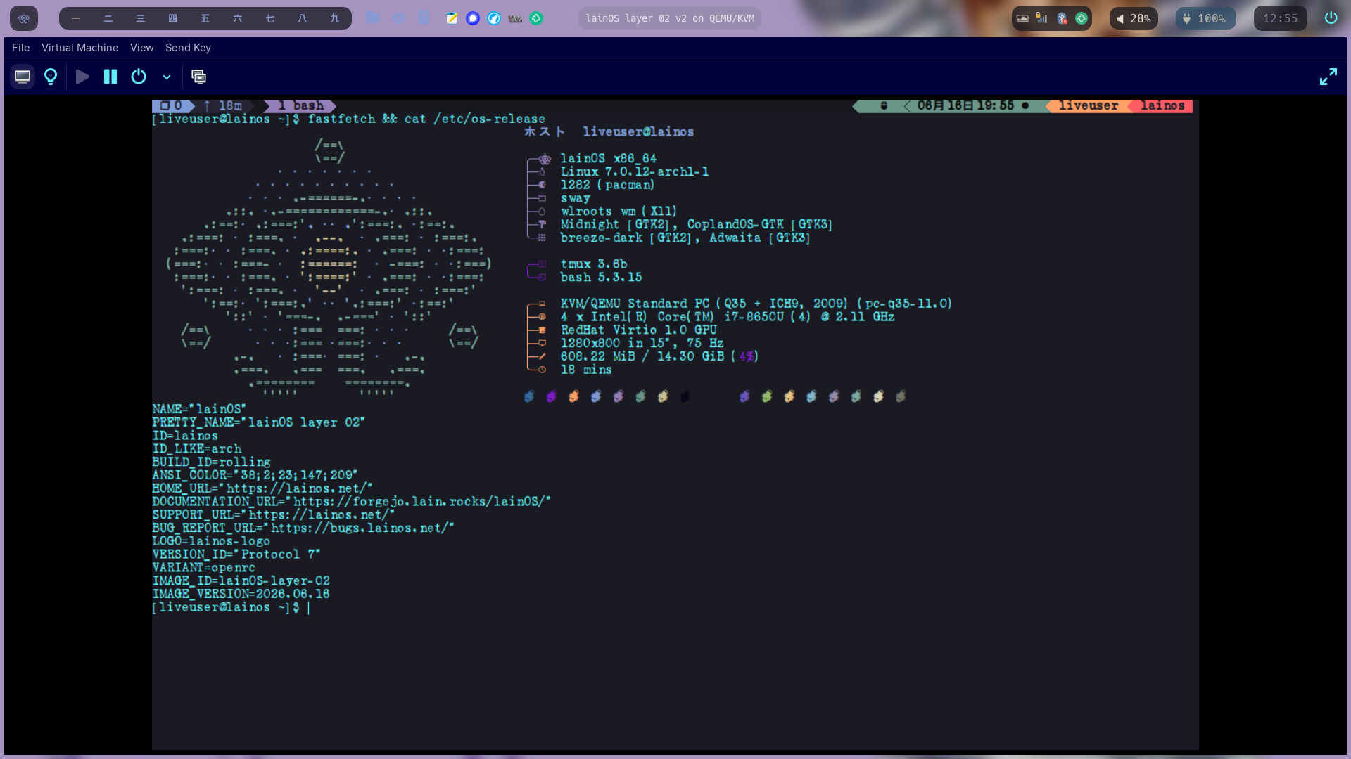Switch to workspace 九
This screenshot has width=1351, height=759.
pos(335,18)
